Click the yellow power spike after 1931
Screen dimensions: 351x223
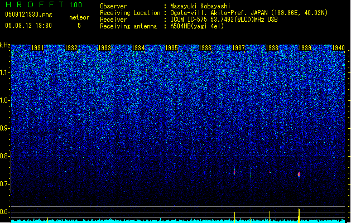coord(47,220)
